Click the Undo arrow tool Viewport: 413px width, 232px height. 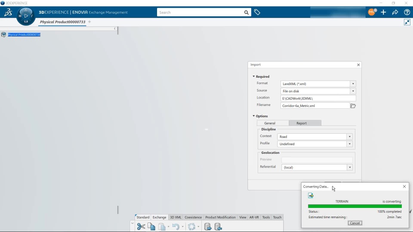[176, 226]
